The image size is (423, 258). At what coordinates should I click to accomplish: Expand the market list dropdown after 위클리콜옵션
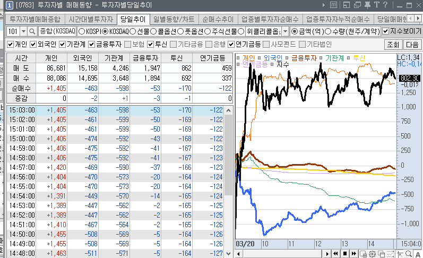coord(285,31)
